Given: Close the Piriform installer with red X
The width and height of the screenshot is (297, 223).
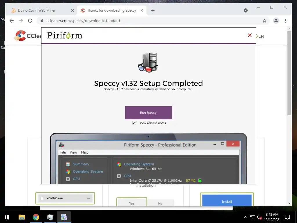Looking at the screenshot, I should [x=250, y=35].
